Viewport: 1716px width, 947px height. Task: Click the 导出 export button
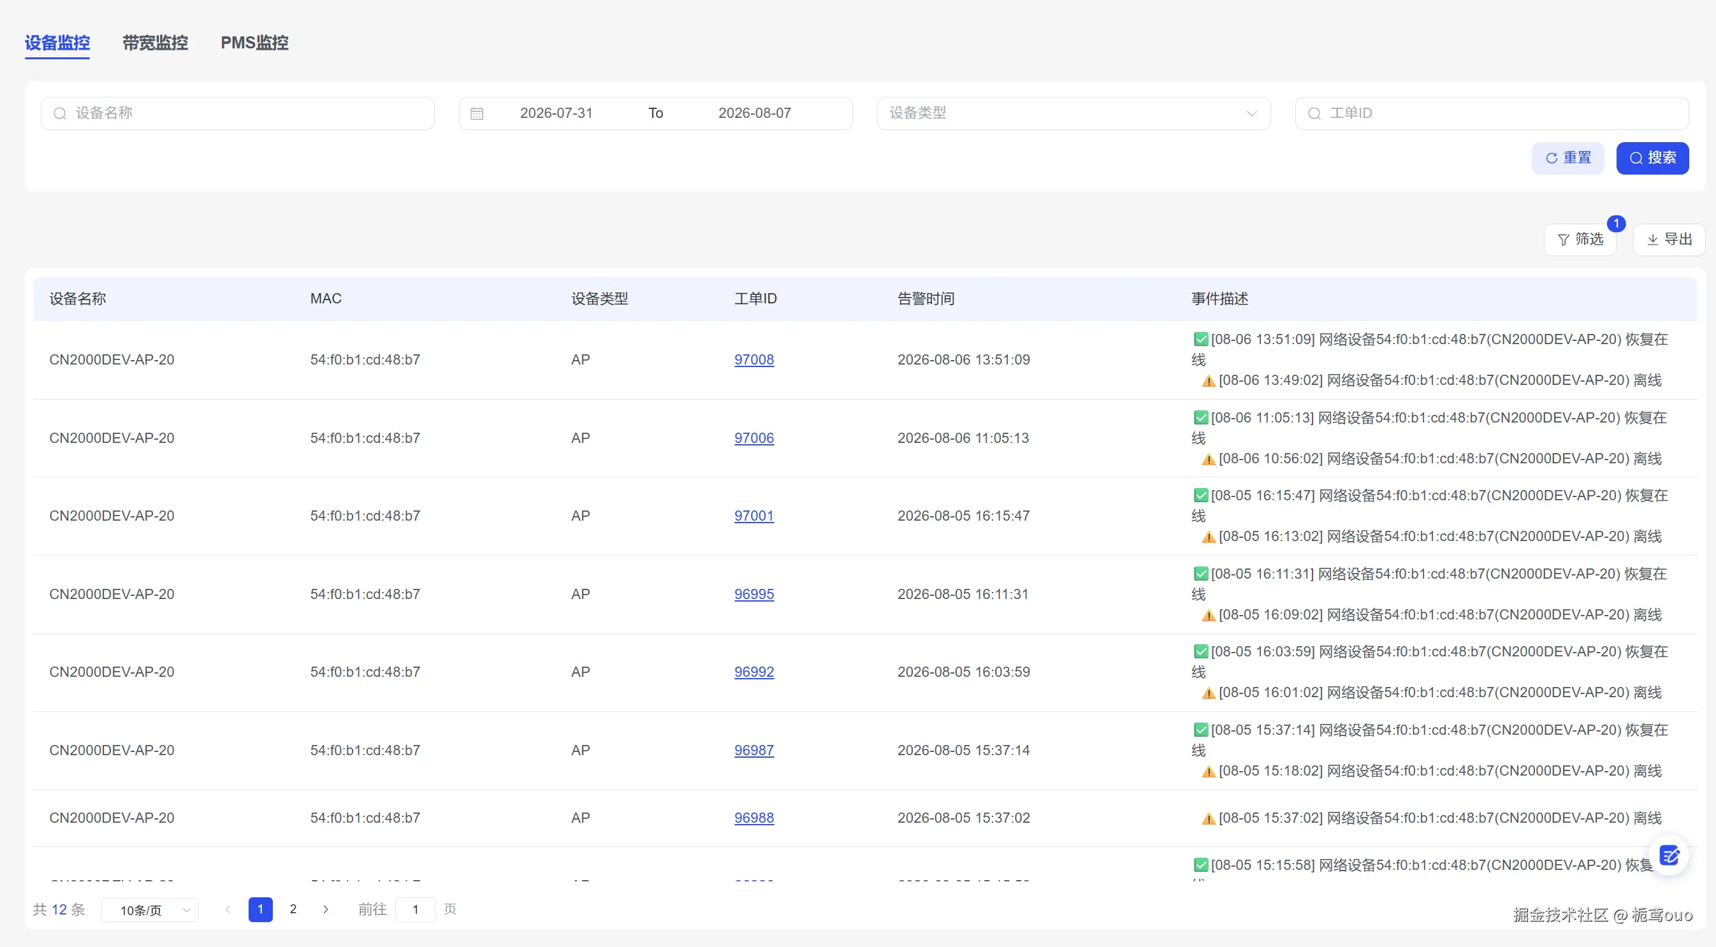coord(1669,240)
